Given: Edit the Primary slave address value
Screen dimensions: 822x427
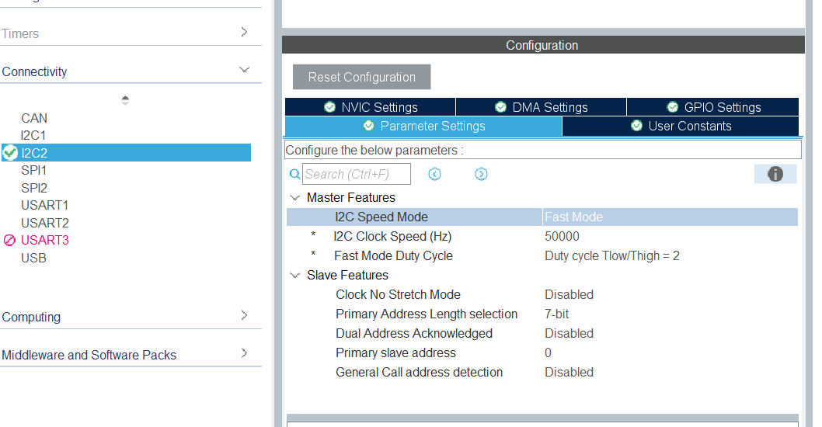Looking at the screenshot, I should pyautogui.click(x=548, y=352).
